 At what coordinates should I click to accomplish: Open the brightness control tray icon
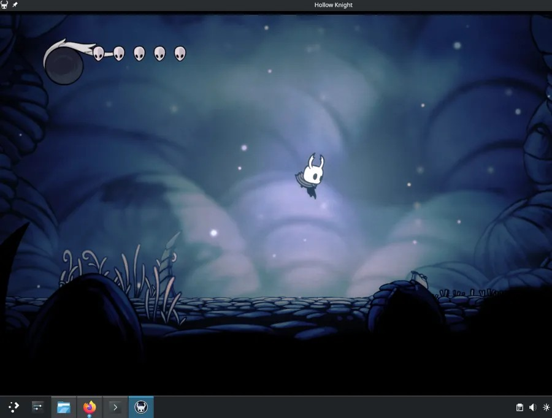[546, 406]
